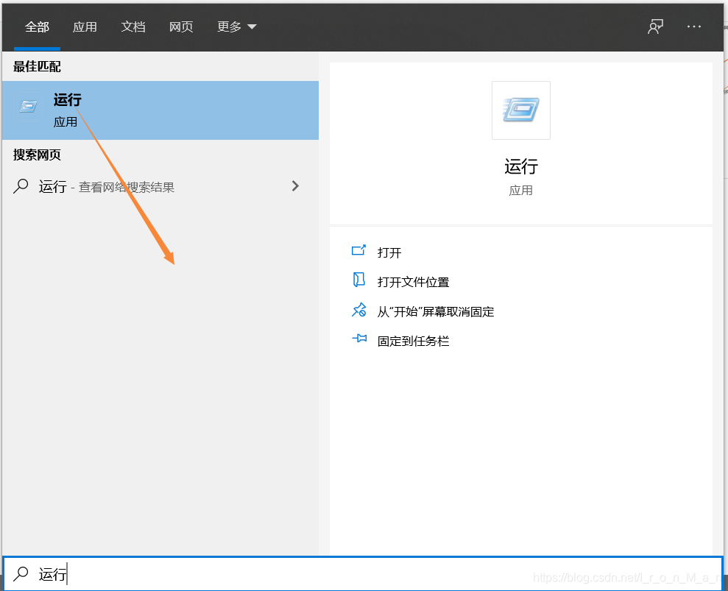
Task: Click the unpin from Start icon
Action: (x=358, y=310)
